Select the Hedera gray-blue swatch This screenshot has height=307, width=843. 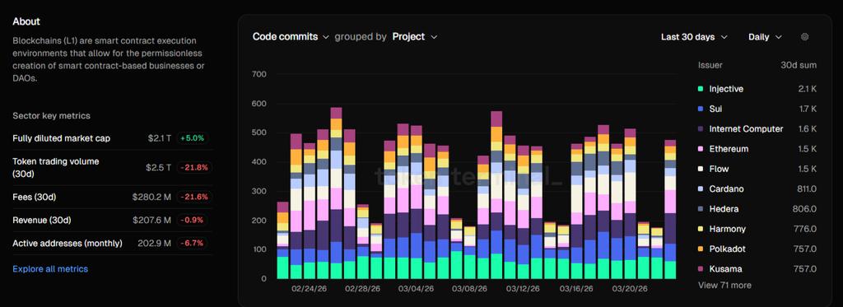coord(701,209)
